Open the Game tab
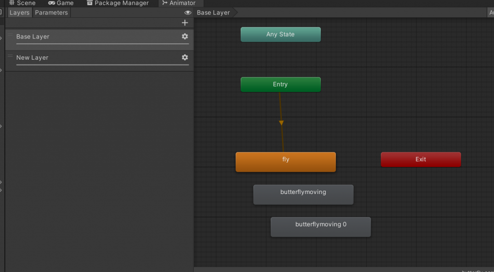 [61, 3]
